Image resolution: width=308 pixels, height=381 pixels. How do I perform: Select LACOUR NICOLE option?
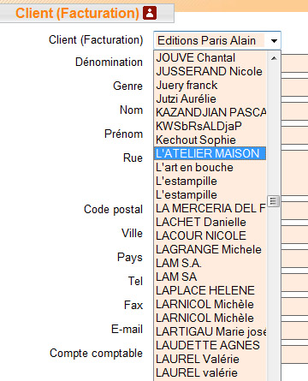tap(210, 235)
